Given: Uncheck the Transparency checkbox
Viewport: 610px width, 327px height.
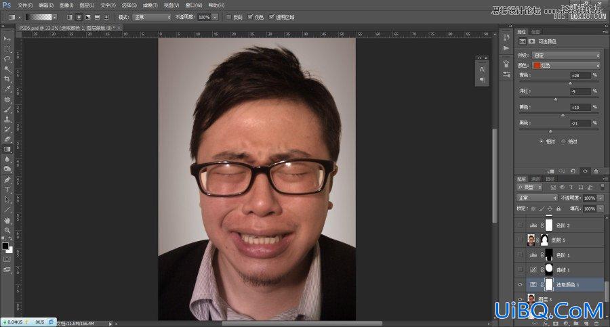Looking at the screenshot, I should [x=272, y=17].
